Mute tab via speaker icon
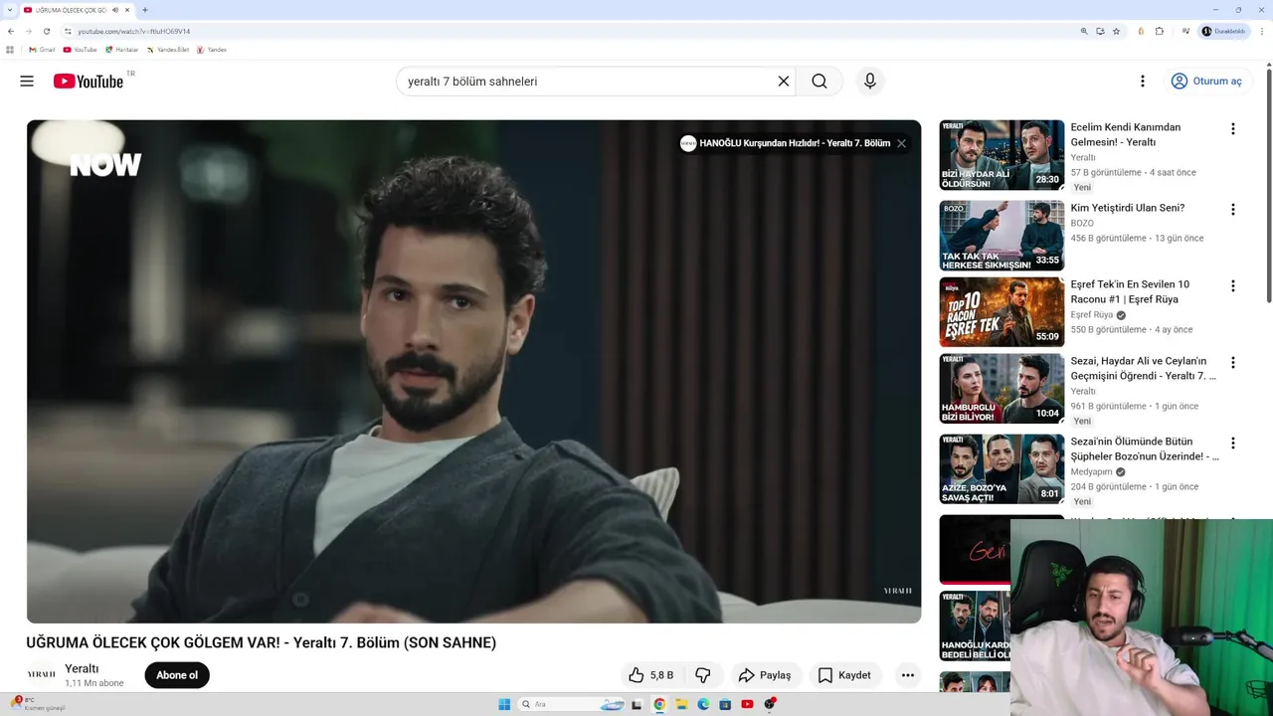The width and height of the screenshot is (1273, 716). [x=115, y=10]
